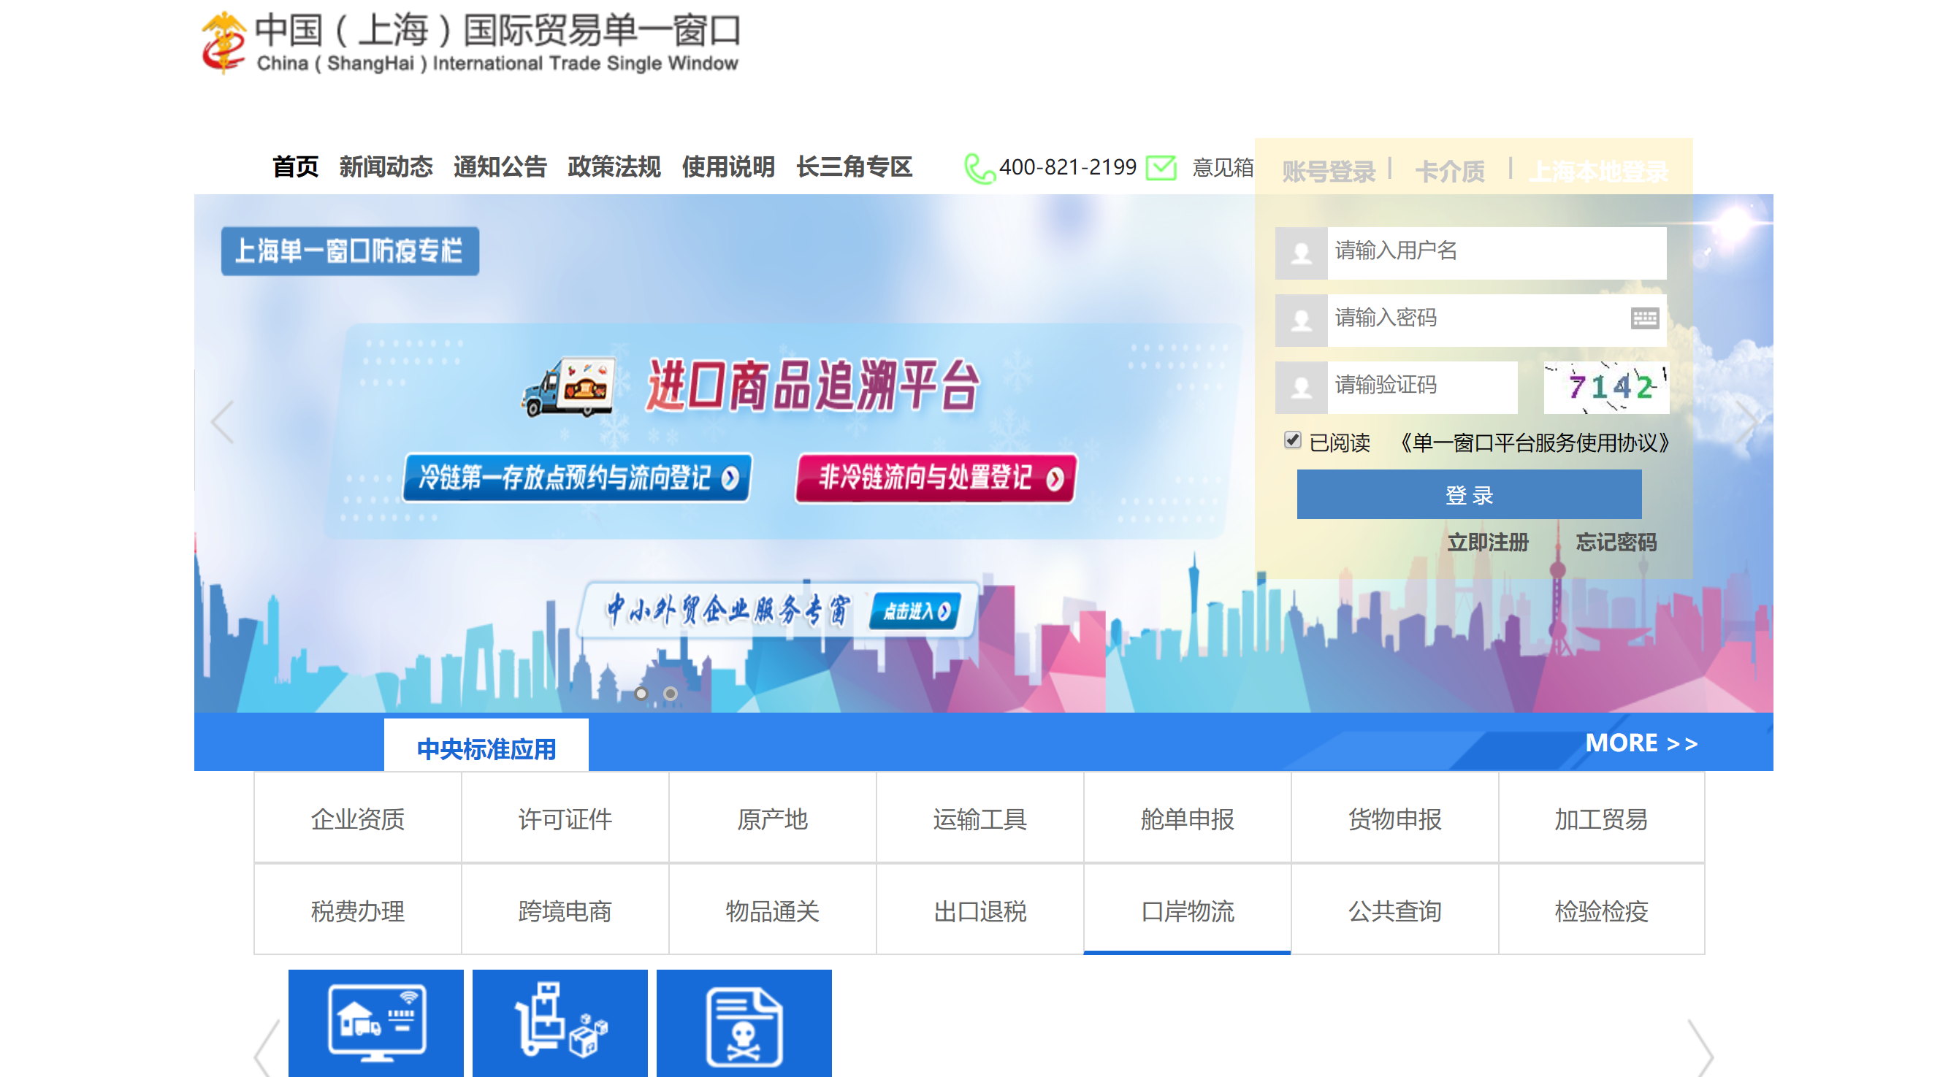This screenshot has width=1959, height=1077.
Task: Click the blue 登录 button
Action: 1468,495
